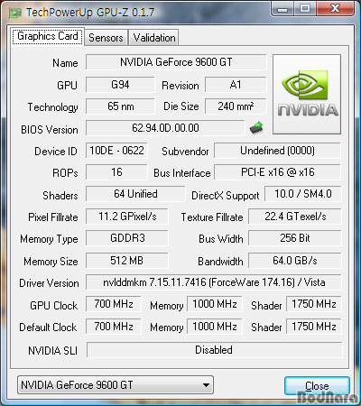Screen dimensions: 361x406
Task: Click the Close button
Action: tap(317, 386)
